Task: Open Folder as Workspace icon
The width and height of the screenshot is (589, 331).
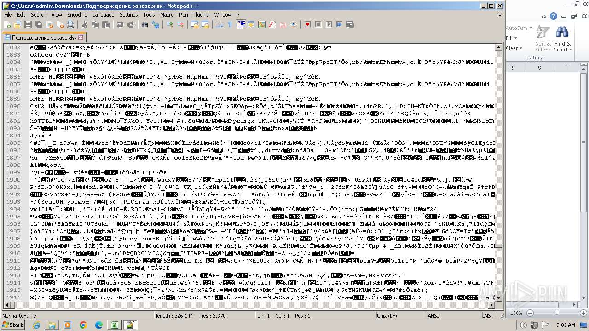Action: pyautogui.click(x=284, y=24)
